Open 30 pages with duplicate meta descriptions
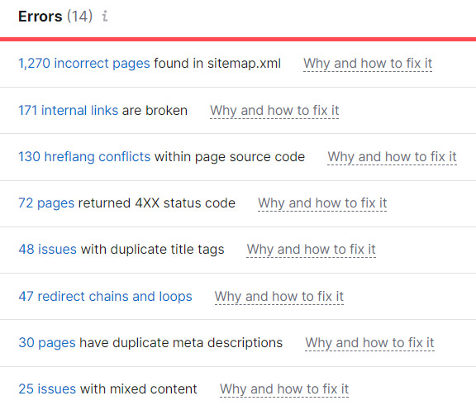The height and width of the screenshot is (410, 476). click(47, 342)
